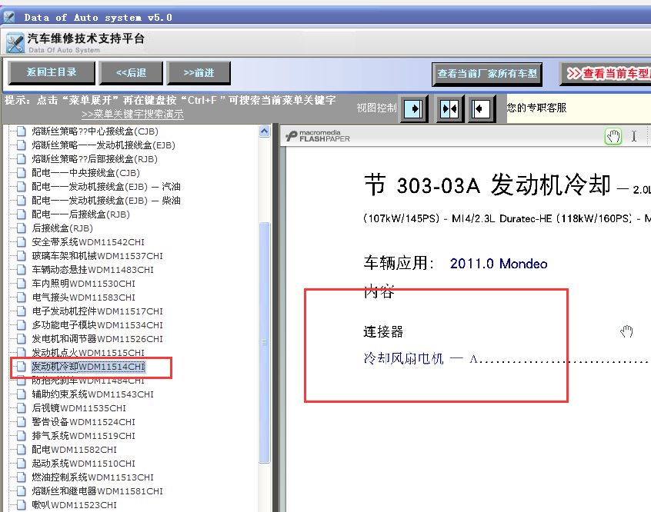The height and width of the screenshot is (512, 651).
Task: Open 电气接头WDM11583CHI tree item
Action: [83, 298]
